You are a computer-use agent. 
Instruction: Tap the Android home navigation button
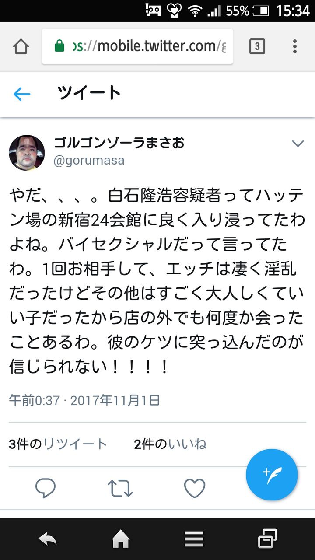point(121,539)
